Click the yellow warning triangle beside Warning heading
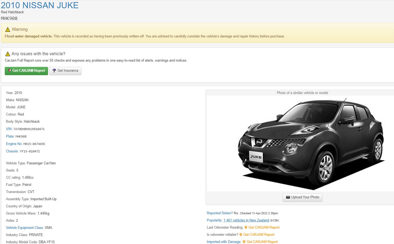This screenshot has width=394, height=244. coord(8,29)
